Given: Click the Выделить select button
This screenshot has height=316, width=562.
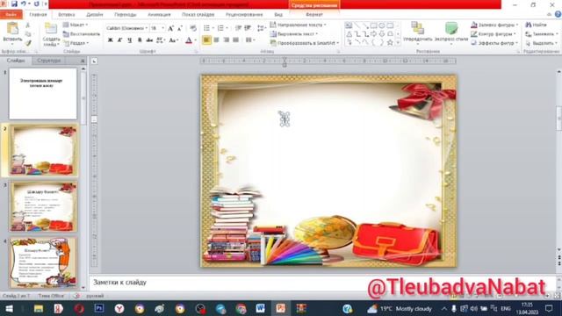Looking at the screenshot, I should click(x=541, y=43).
